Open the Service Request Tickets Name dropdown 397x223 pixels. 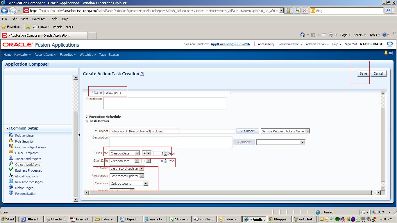(307, 131)
